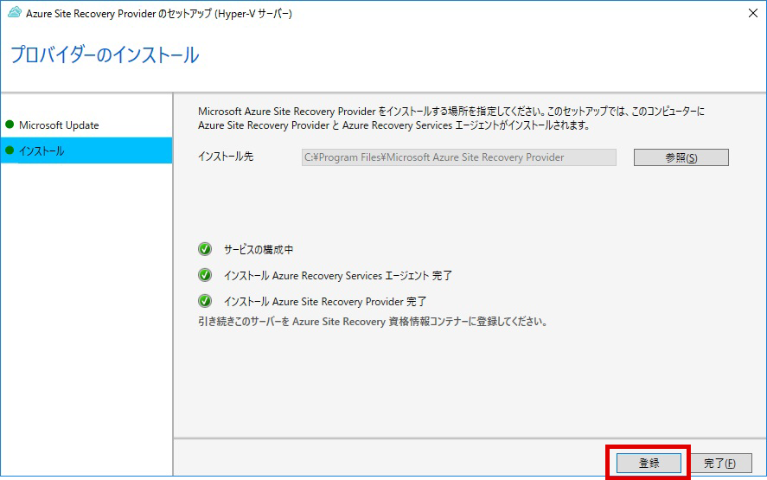
Task: Click the Azure Site Recovery cloud icon in title bar
Action: click(x=15, y=13)
